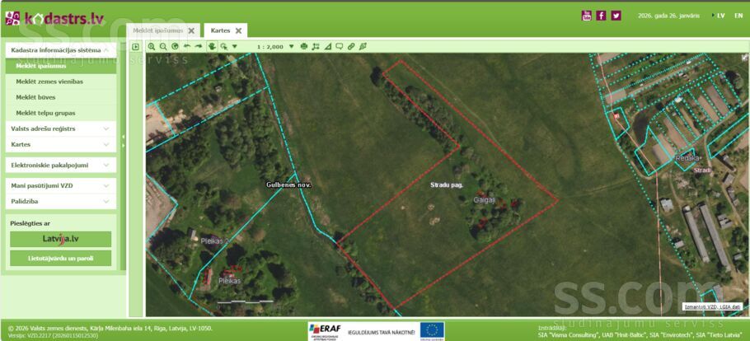Select the measure area triangle tool
Screen dimensions: 750x341
coord(327,46)
